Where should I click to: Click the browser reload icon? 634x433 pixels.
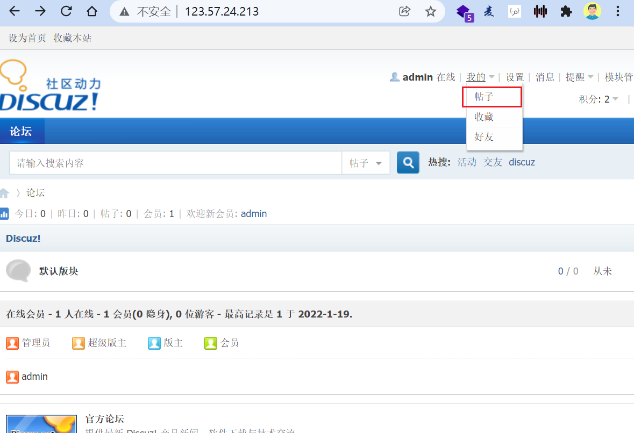click(66, 11)
